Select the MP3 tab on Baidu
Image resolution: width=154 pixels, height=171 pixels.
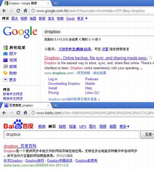(x=83, y=126)
